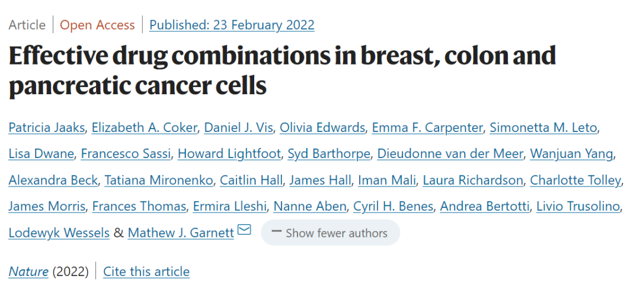Open corresponding author Mathew J. Garnett link
The width and height of the screenshot is (640, 286).
tap(181, 233)
